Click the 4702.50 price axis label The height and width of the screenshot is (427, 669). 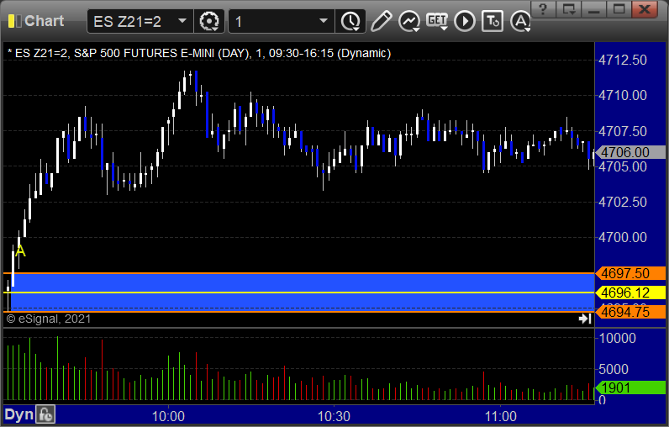623,202
